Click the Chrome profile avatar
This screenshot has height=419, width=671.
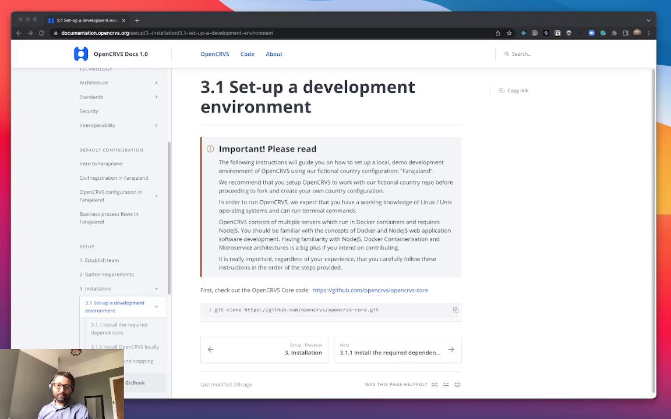pyautogui.click(x=637, y=33)
